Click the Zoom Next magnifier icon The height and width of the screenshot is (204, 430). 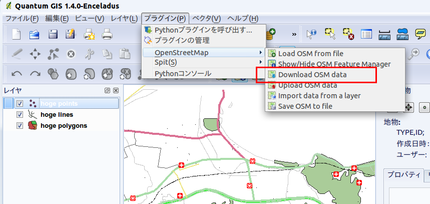tap(413, 54)
